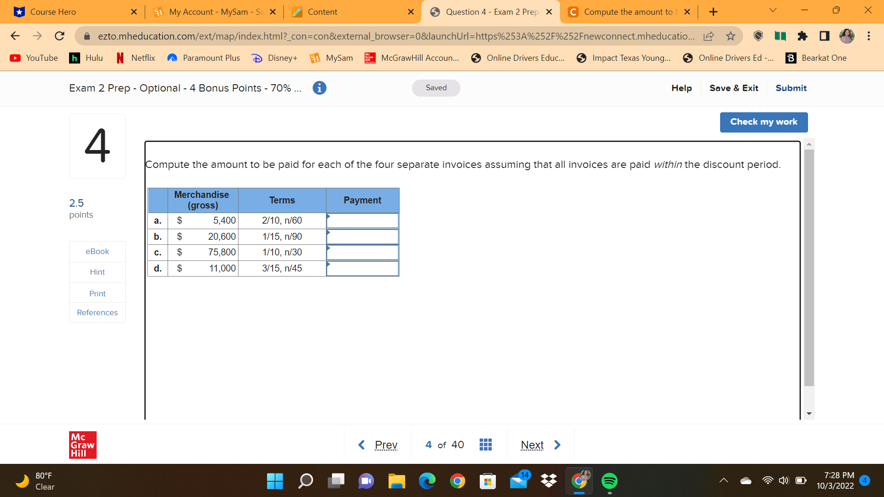The height and width of the screenshot is (497, 884).
Task: Bookmark this page with the star icon
Action: pyautogui.click(x=731, y=36)
